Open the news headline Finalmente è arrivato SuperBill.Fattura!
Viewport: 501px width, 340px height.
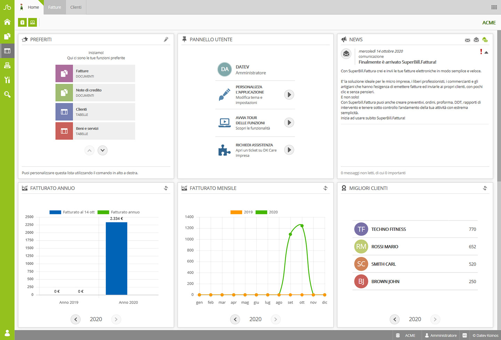click(397, 62)
